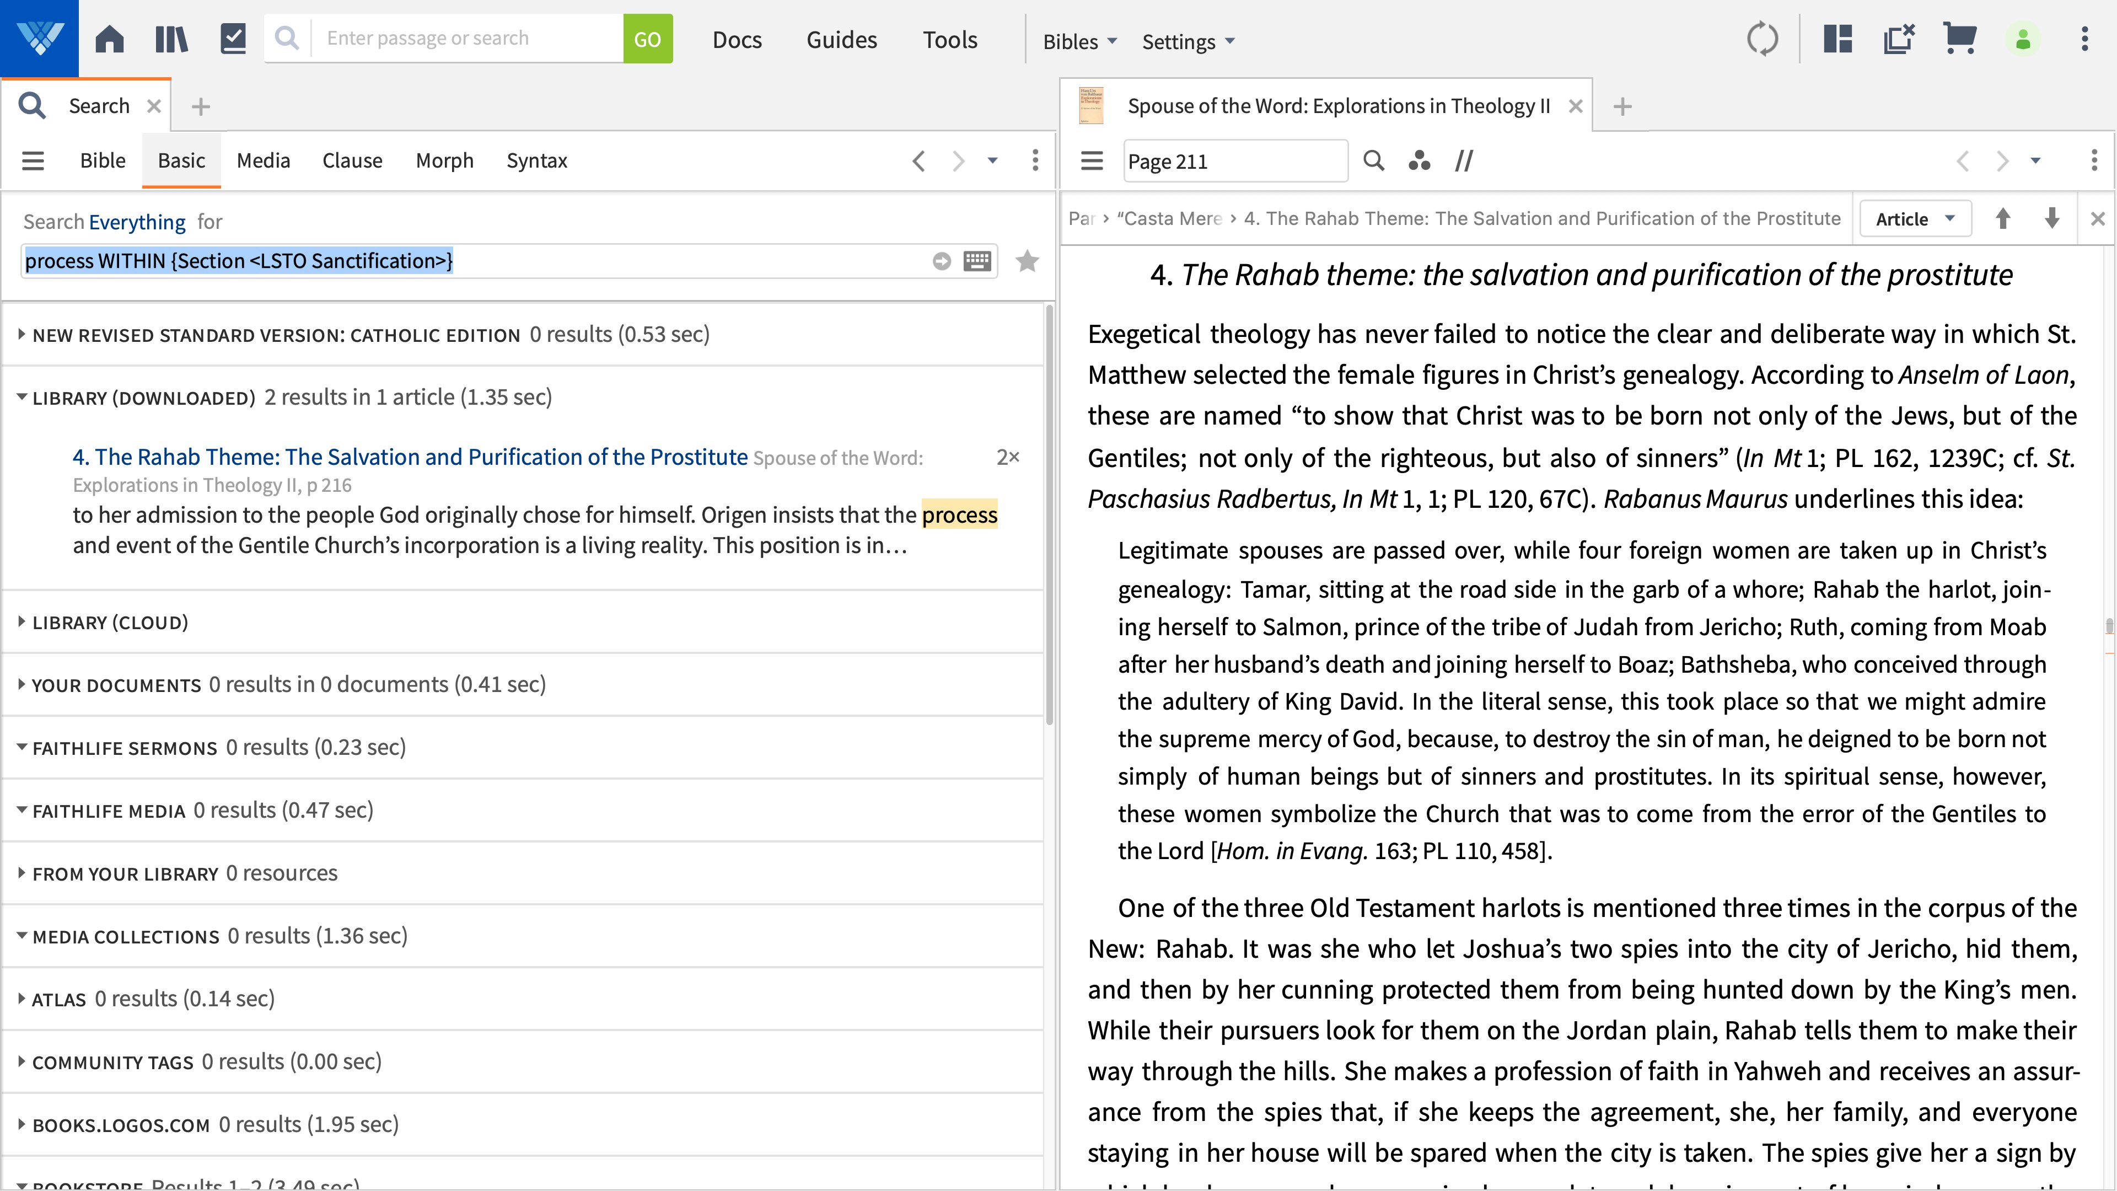The image size is (2117, 1191).
Task: Click the star favorite icon
Action: [1027, 261]
